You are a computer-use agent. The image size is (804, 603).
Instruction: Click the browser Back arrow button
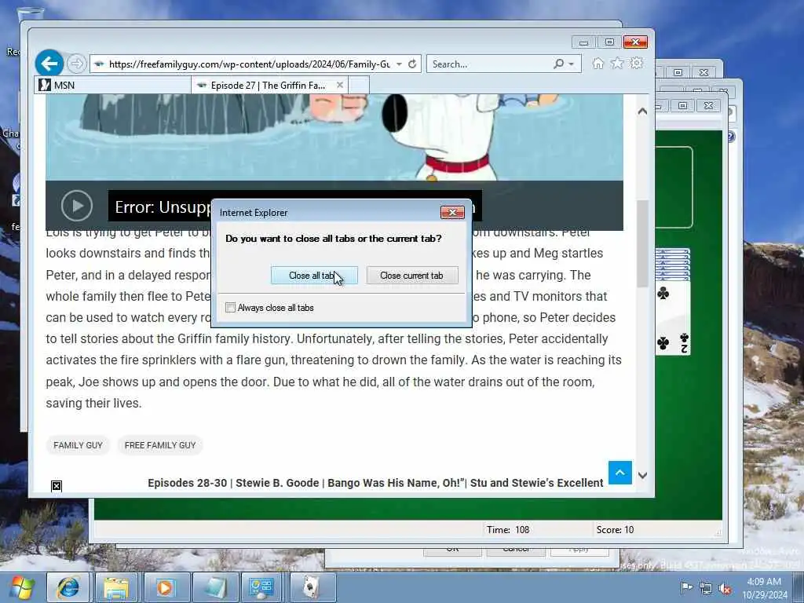tap(49, 64)
